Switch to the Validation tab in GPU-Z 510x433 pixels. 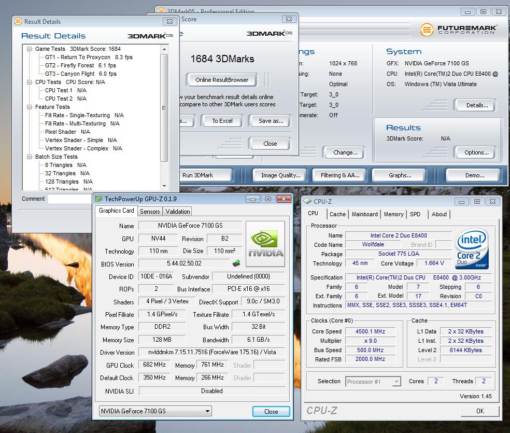[x=178, y=212]
